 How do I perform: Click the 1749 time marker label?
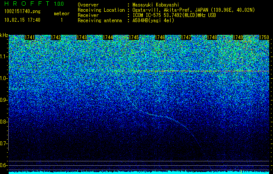click(238, 37)
